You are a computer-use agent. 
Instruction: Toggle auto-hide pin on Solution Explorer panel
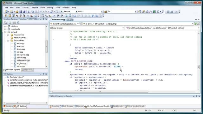43,19
